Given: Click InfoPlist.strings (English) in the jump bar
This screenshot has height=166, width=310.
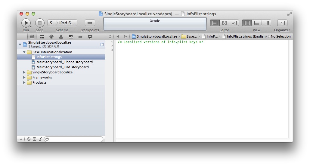Looking at the screenshot, I should pyautogui.click(x=244, y=36).
